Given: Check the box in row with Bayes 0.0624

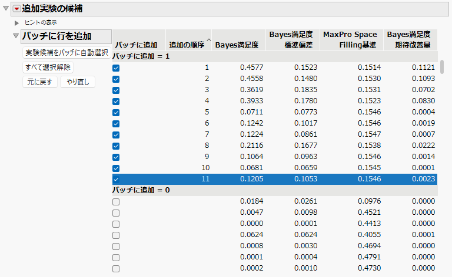Looking at the screenshot, I should (116, 235).
